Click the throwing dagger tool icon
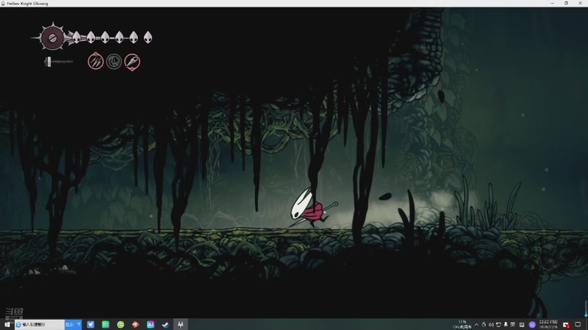Image resolution: width=588 pixels, height=330 pixels. pyautogui.click(x=132, y=62)
